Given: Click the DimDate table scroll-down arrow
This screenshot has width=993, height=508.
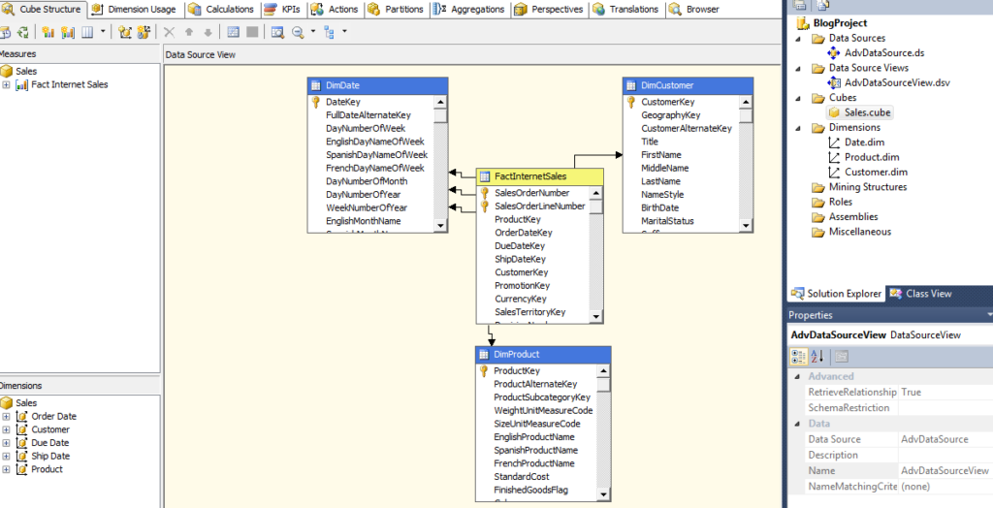Looking at the screenshot, I should pos(440,225).
